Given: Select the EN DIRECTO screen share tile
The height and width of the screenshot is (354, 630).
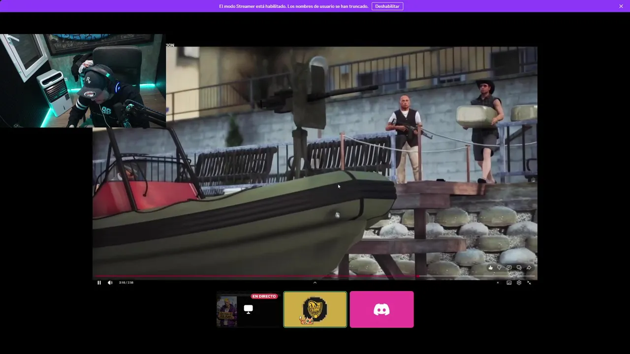Looking at the screenshot, I should [248, 309].
